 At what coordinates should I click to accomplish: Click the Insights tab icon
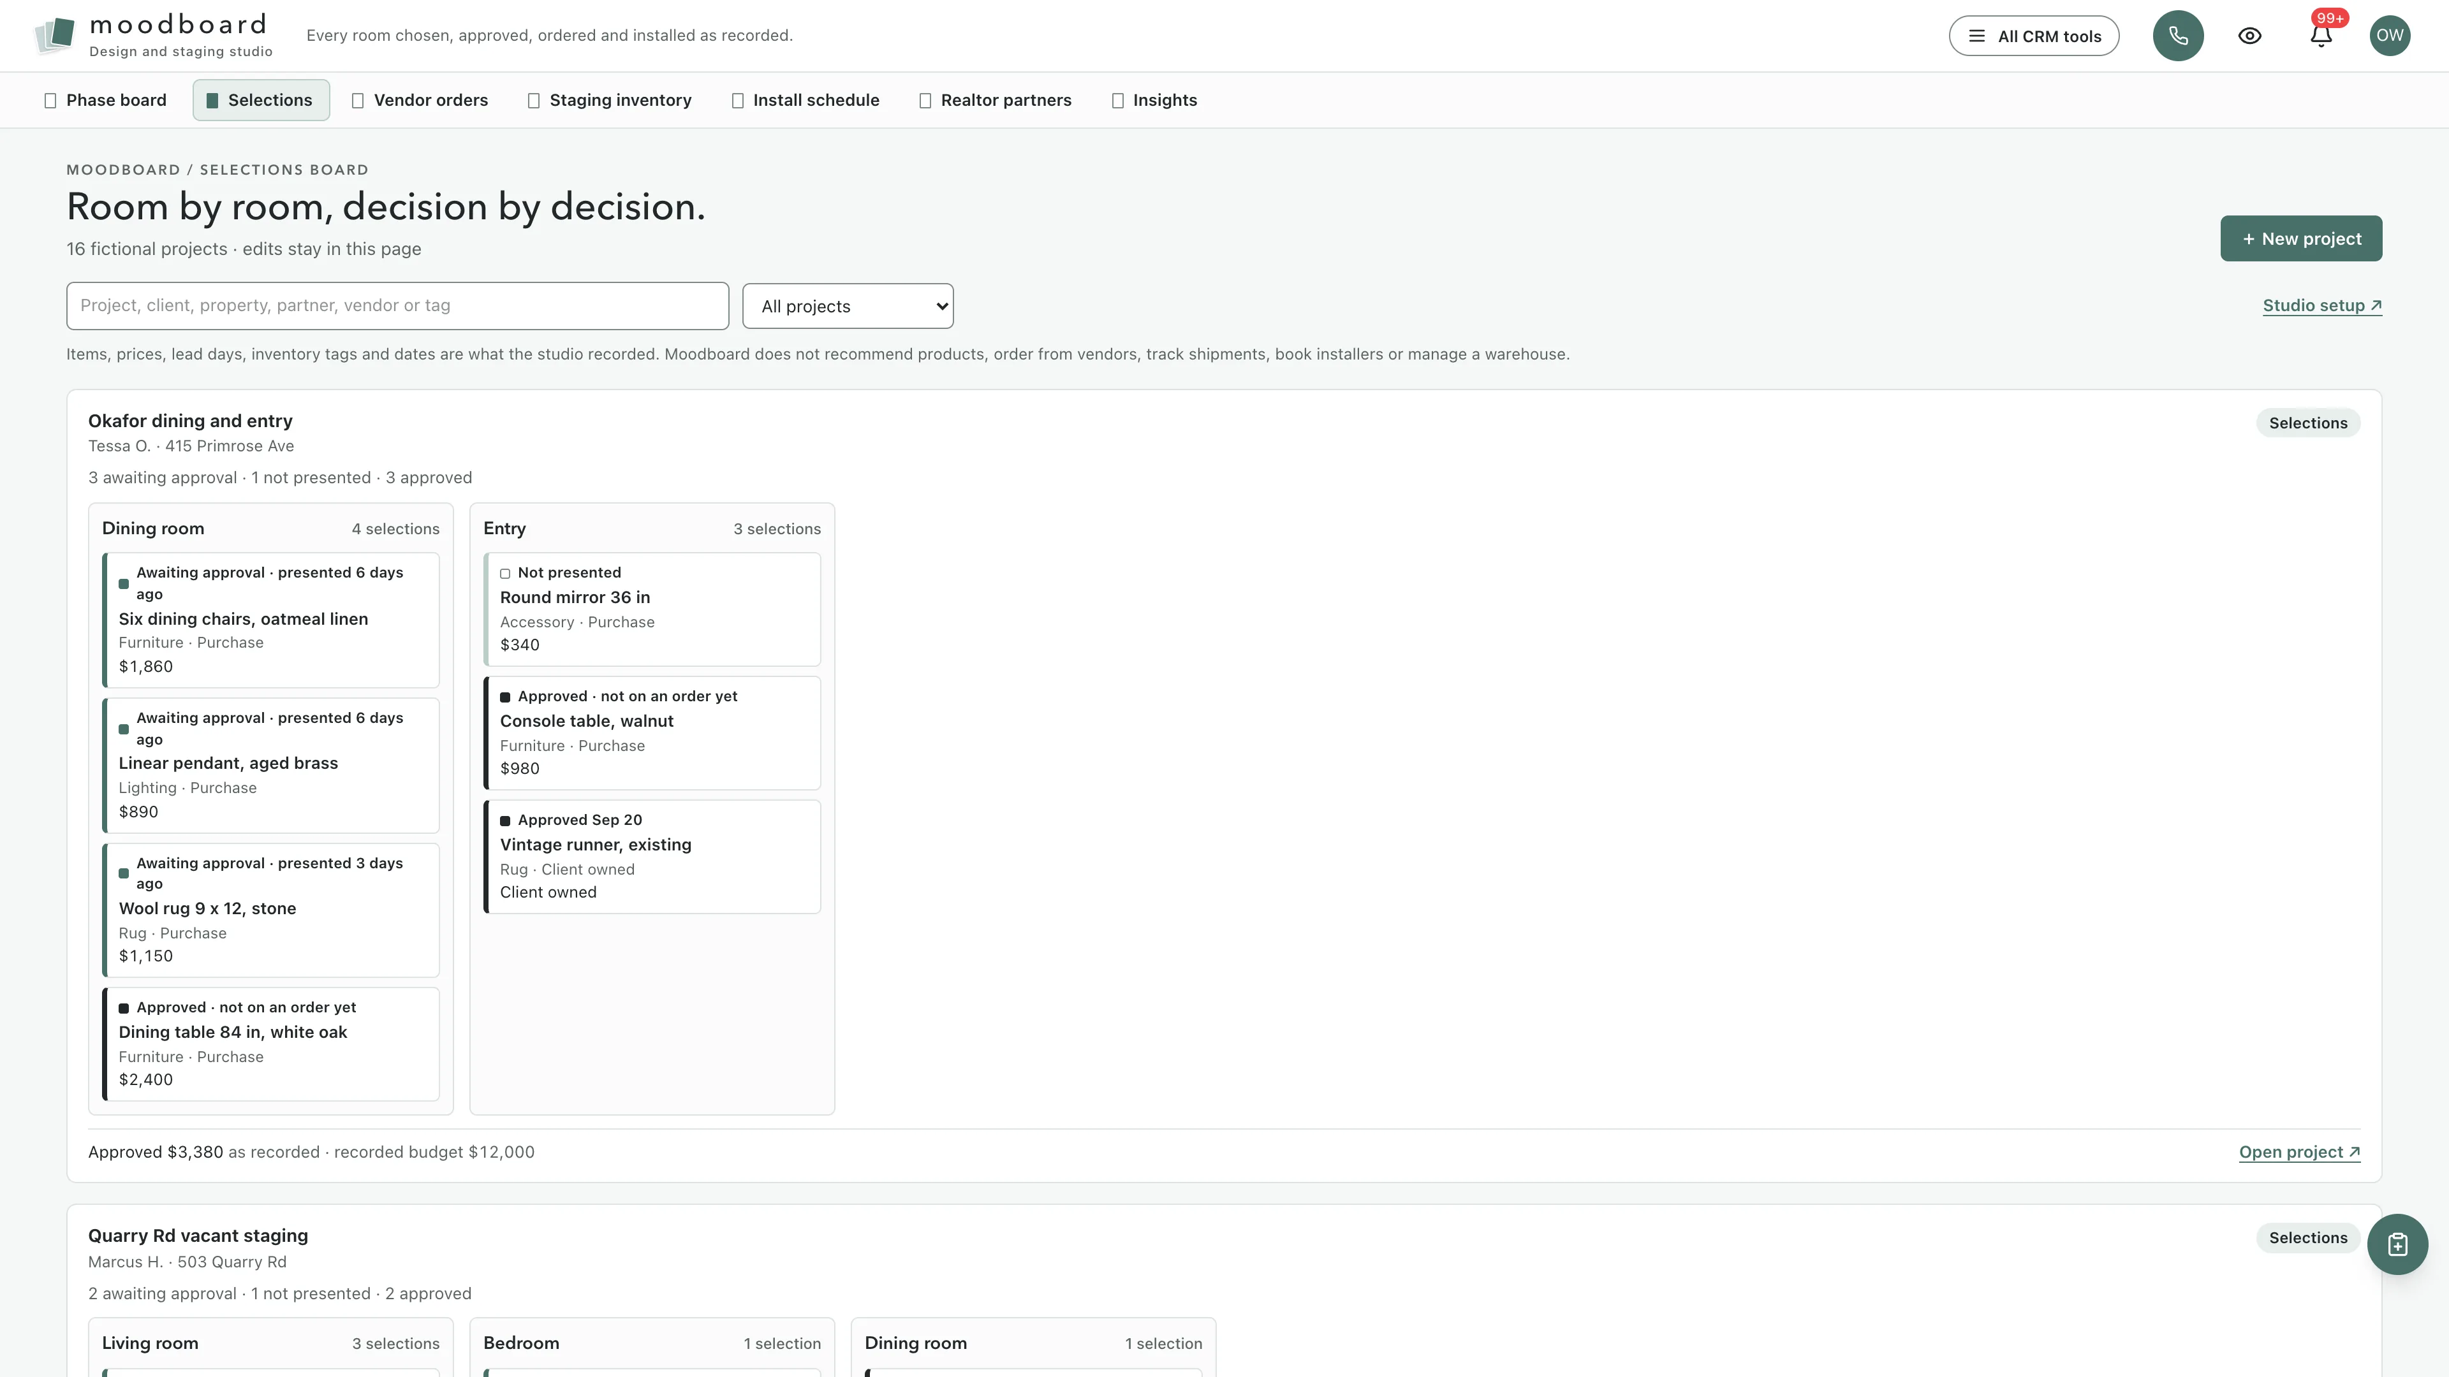pyautogui.click(x=1118, y=101)
